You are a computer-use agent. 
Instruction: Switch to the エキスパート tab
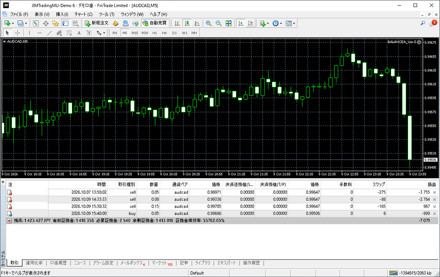point(226,263)
